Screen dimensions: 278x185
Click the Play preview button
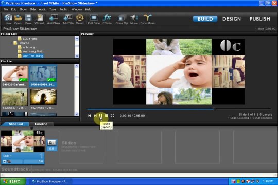coord(95,116)
